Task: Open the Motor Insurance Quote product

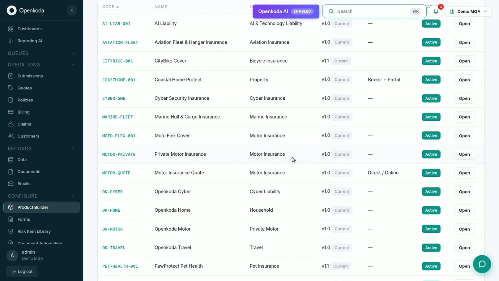Action: pos(464,173)
